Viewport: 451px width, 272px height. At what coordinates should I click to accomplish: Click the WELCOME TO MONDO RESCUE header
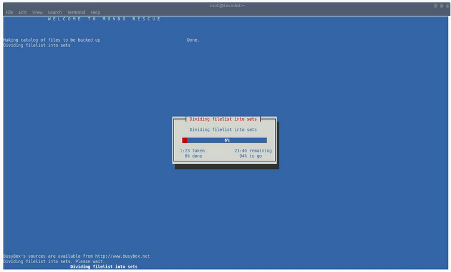(104, 19)
